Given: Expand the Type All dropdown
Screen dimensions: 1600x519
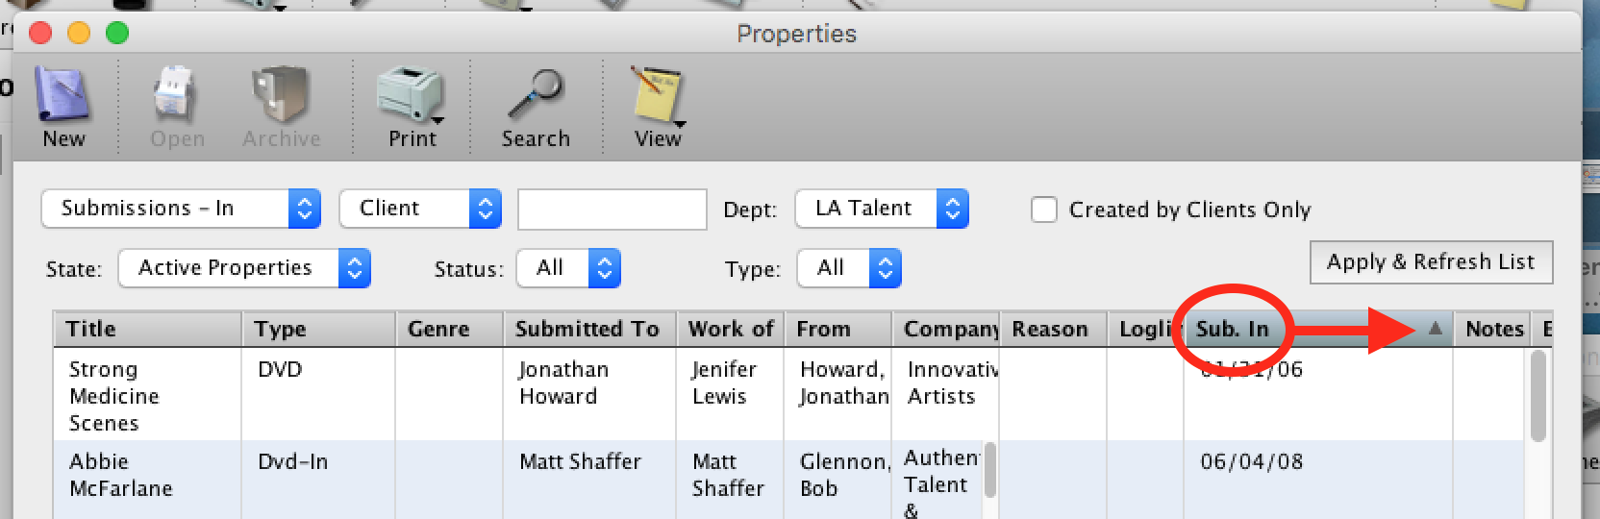Looking at the screenshot, I should click(x=849, y=268).
